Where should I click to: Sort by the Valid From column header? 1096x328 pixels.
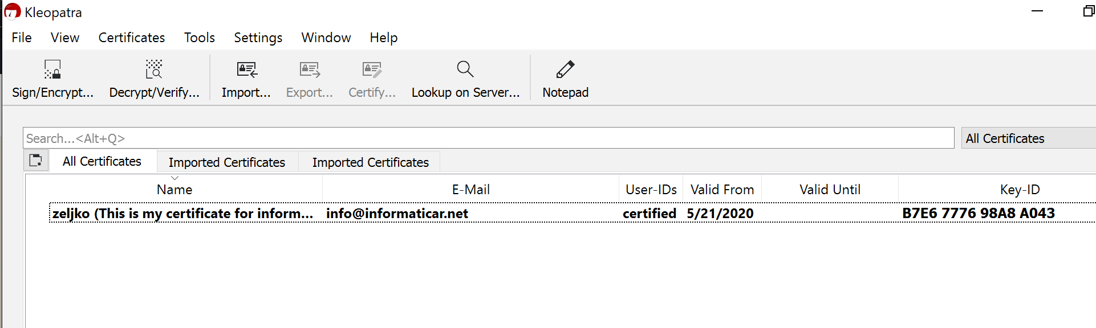pyautogui.click(x=722, y=190)
